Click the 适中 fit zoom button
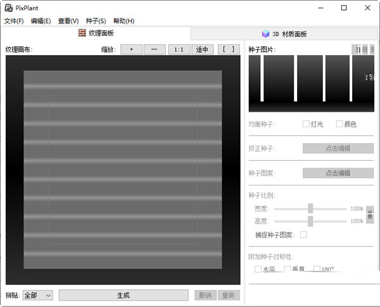 pyautogui.click(x=201, y=49)
